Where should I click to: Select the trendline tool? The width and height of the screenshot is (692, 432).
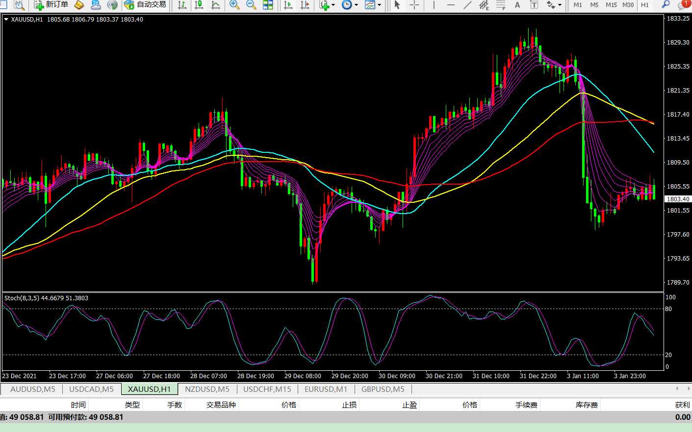click(467, 5)
